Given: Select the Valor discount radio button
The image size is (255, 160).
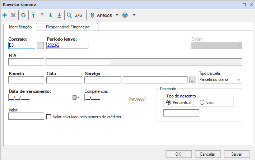Looking at the screenshot, I should [x=202, y=102].
